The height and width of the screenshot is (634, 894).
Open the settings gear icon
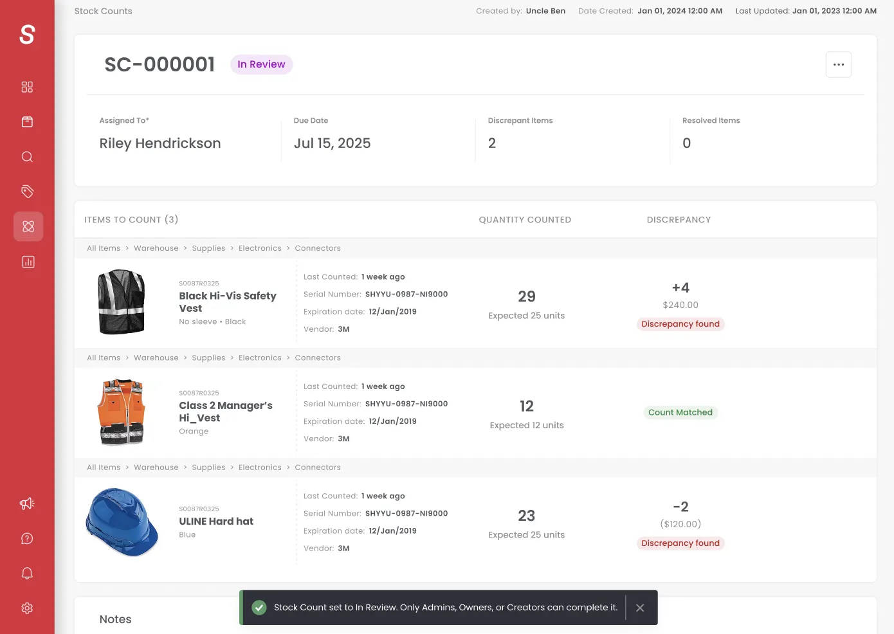pos(27,608)
